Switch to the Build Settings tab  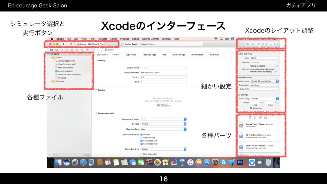tap(179, 55)
